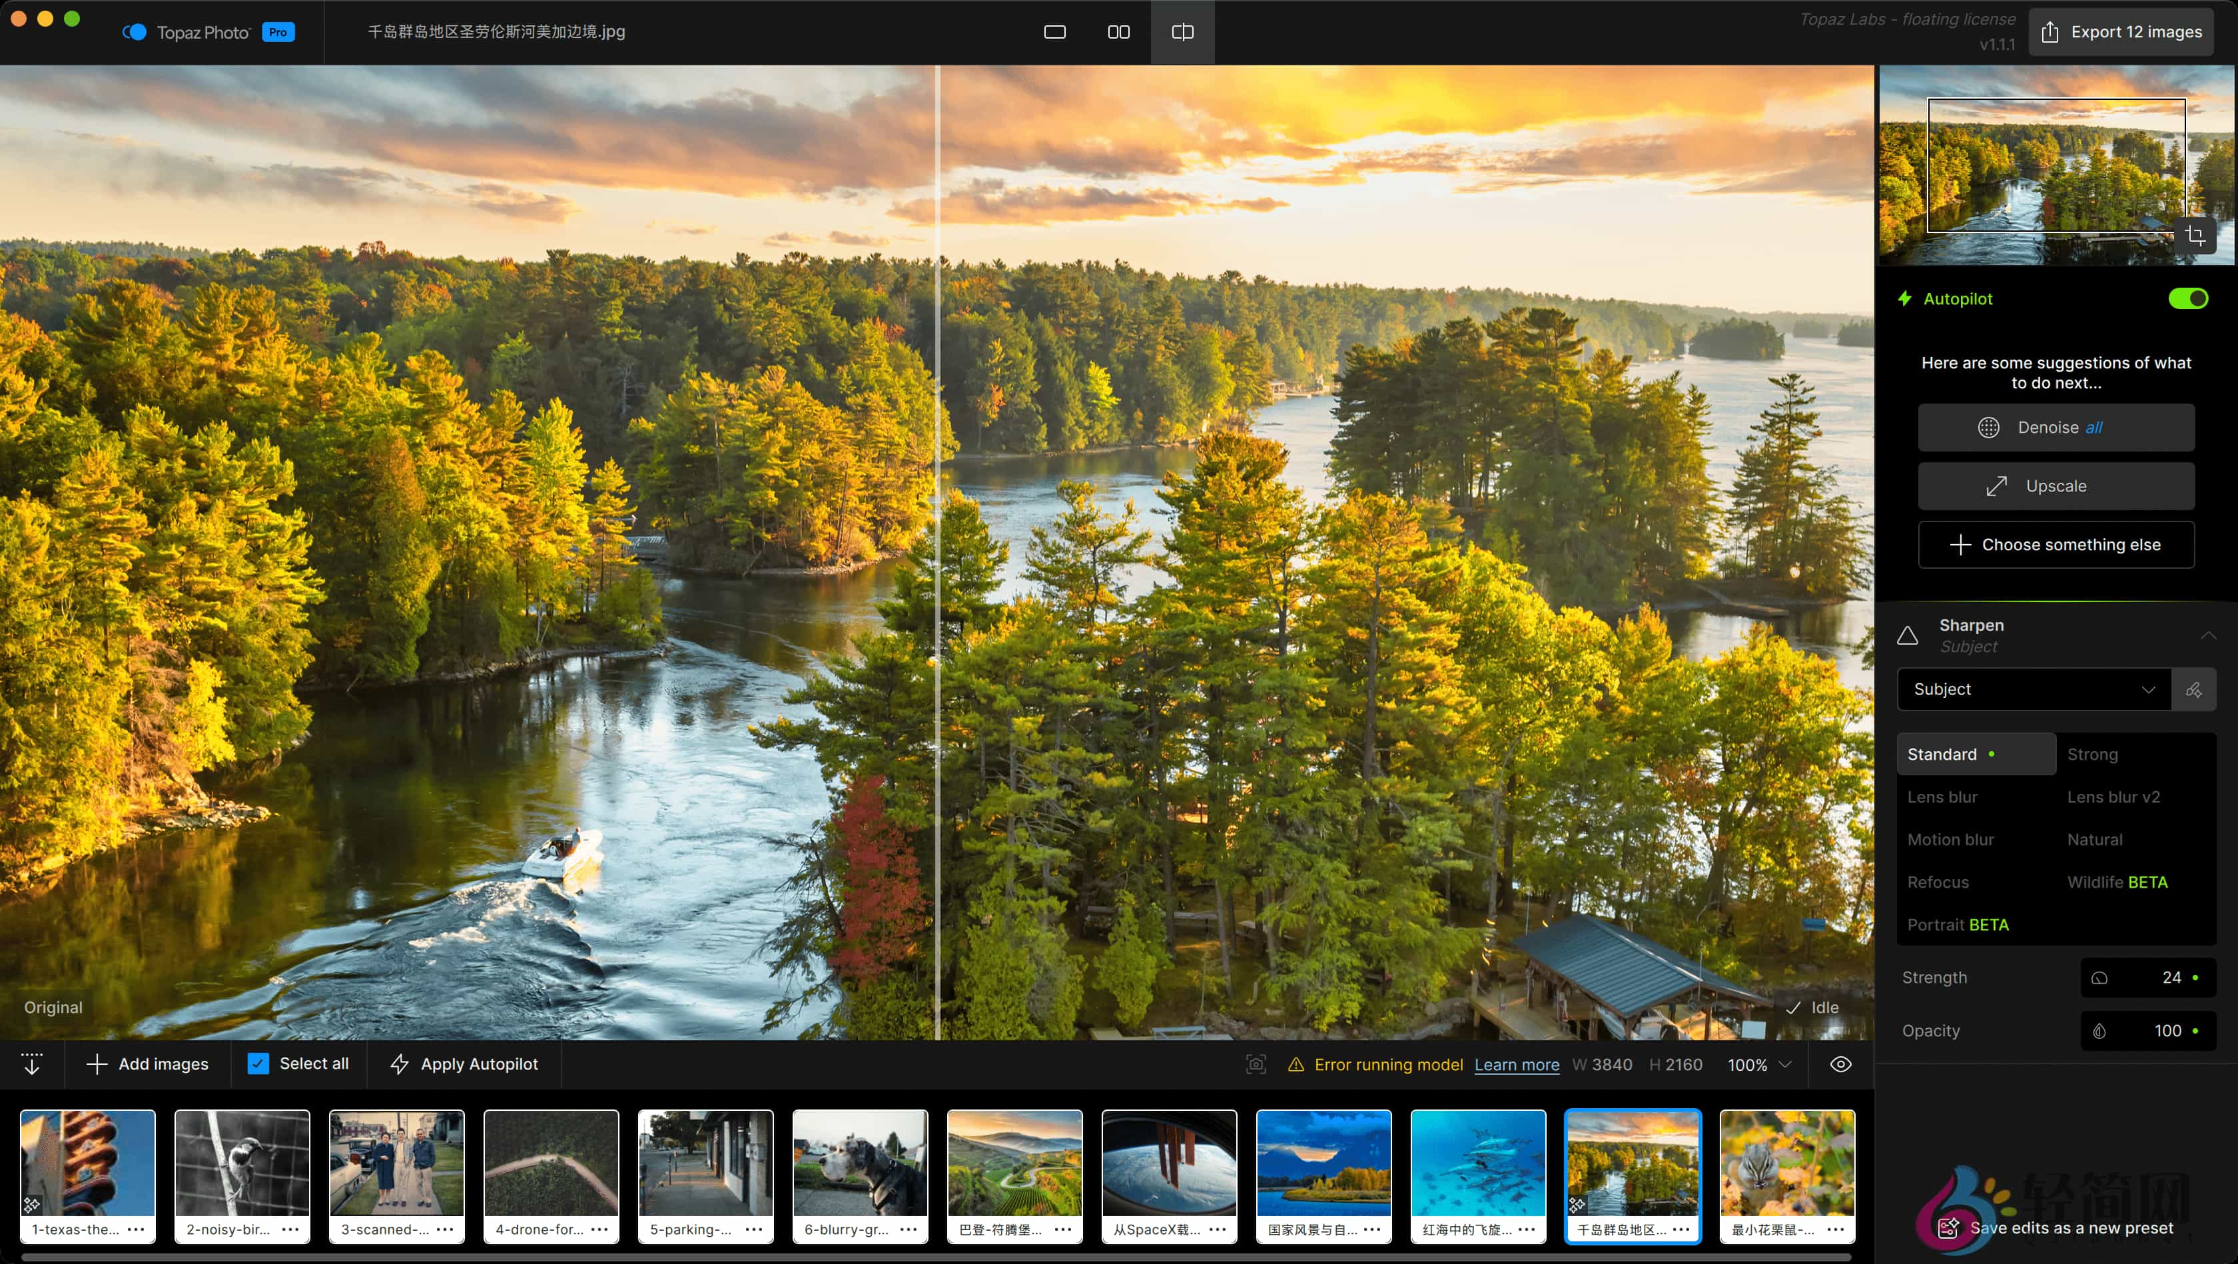Select the Lens blur v2 model
This screenshot has height=1264, width=2238.
[x=2113, y=796]
